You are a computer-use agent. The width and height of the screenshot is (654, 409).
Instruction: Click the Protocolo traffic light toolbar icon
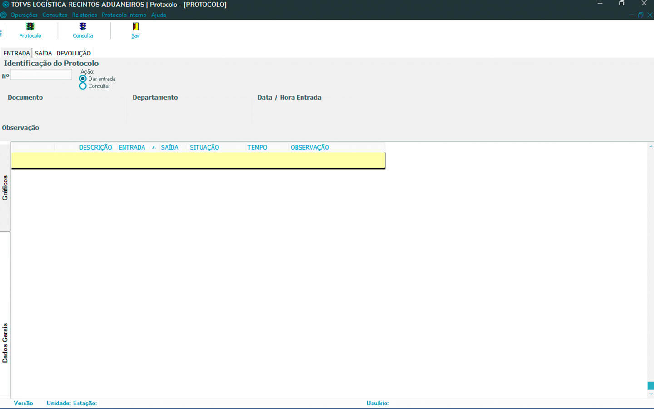pyautogui.click(x=30, y=27)
